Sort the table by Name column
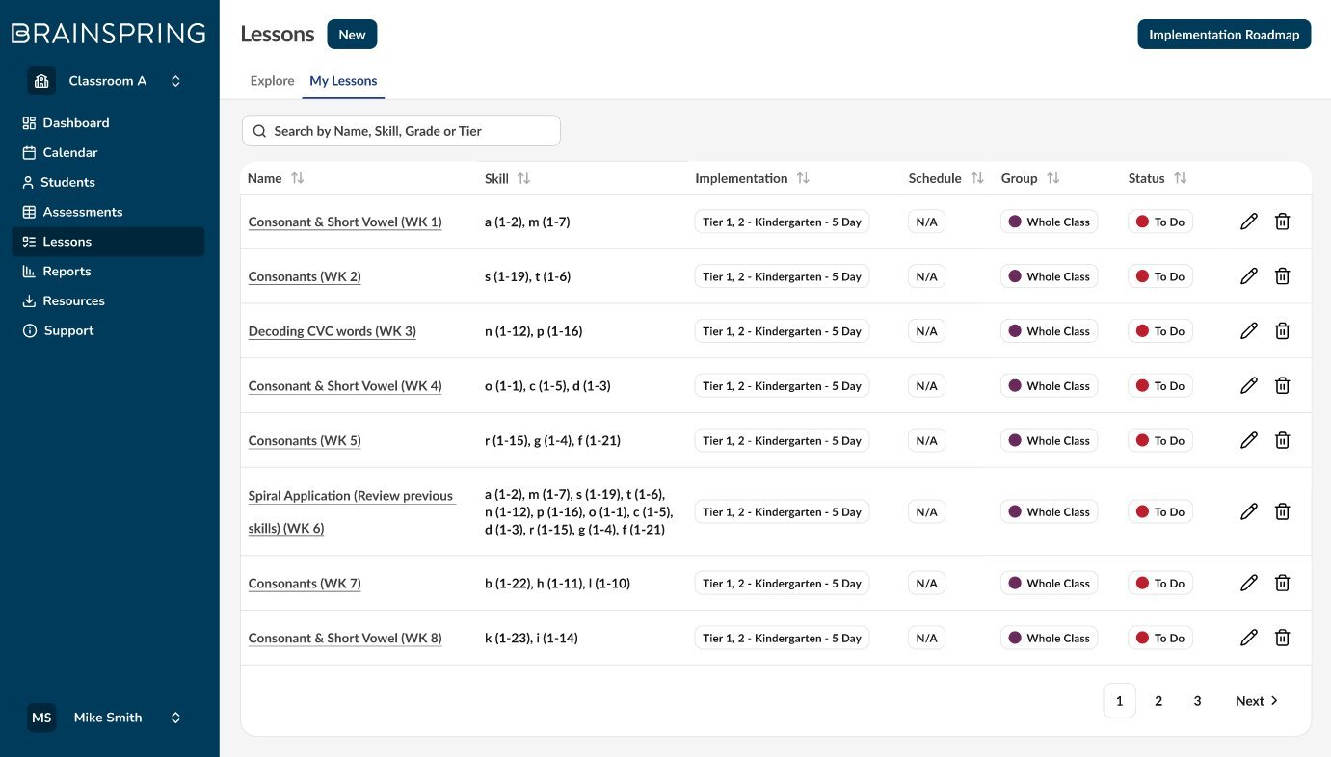 tap(298, 179)
